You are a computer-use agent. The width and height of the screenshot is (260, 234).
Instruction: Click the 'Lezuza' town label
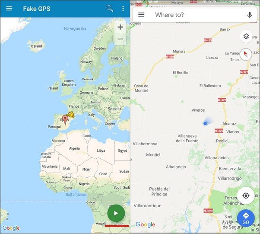click(212, 58)
